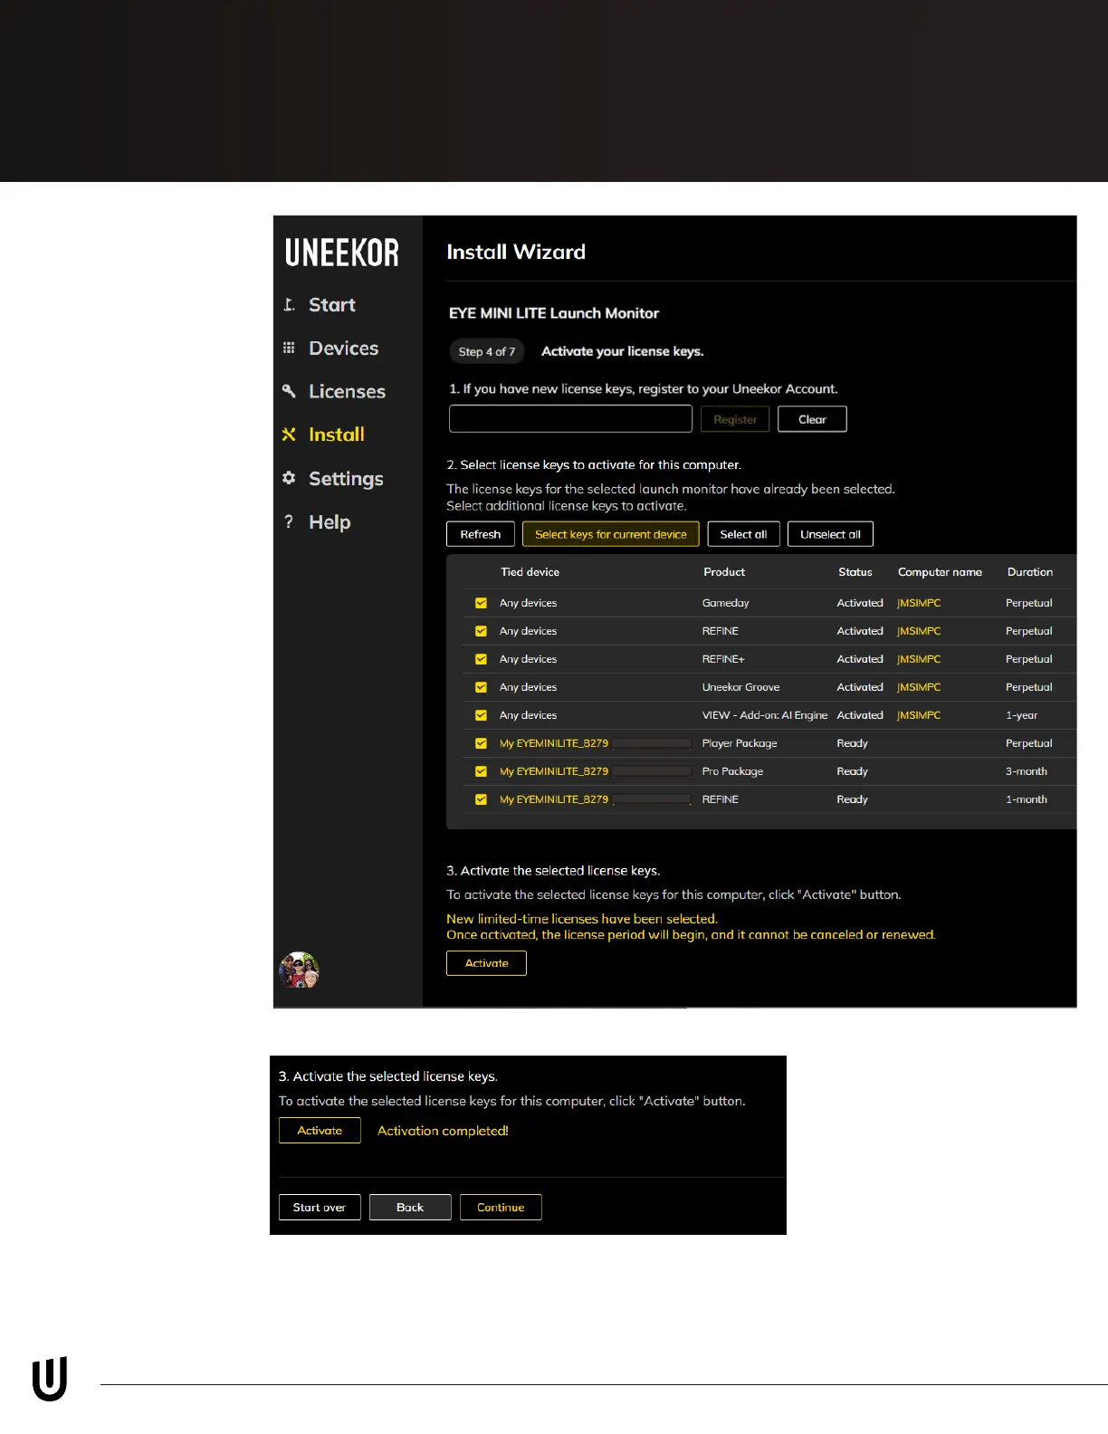Click JMSIMPC in the Gameday row

pos(919,603)
